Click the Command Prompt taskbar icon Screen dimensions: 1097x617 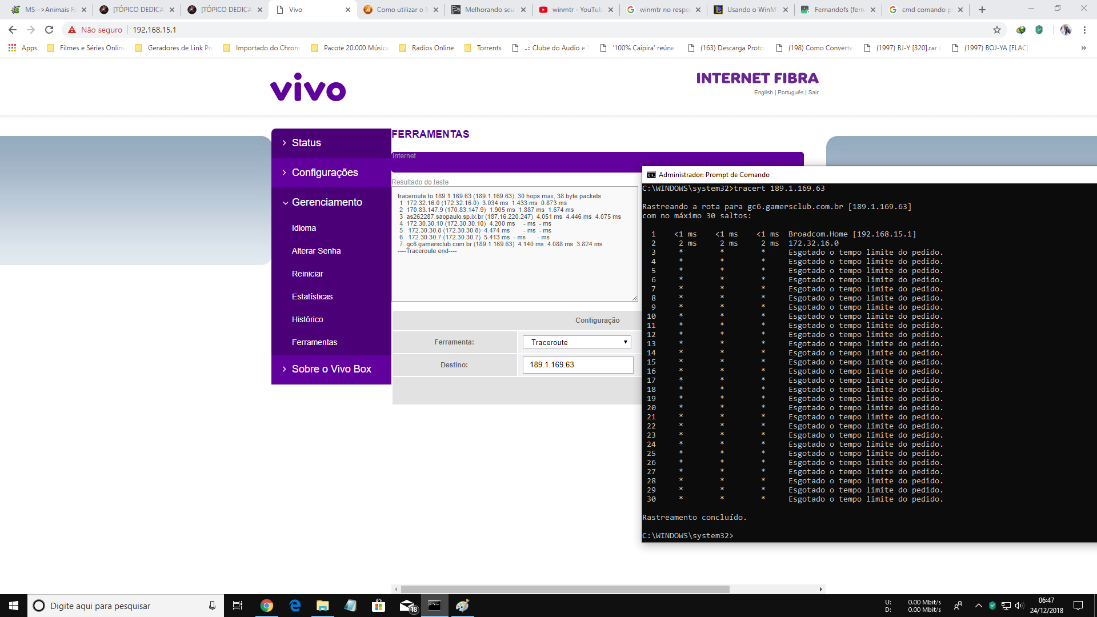434,606
